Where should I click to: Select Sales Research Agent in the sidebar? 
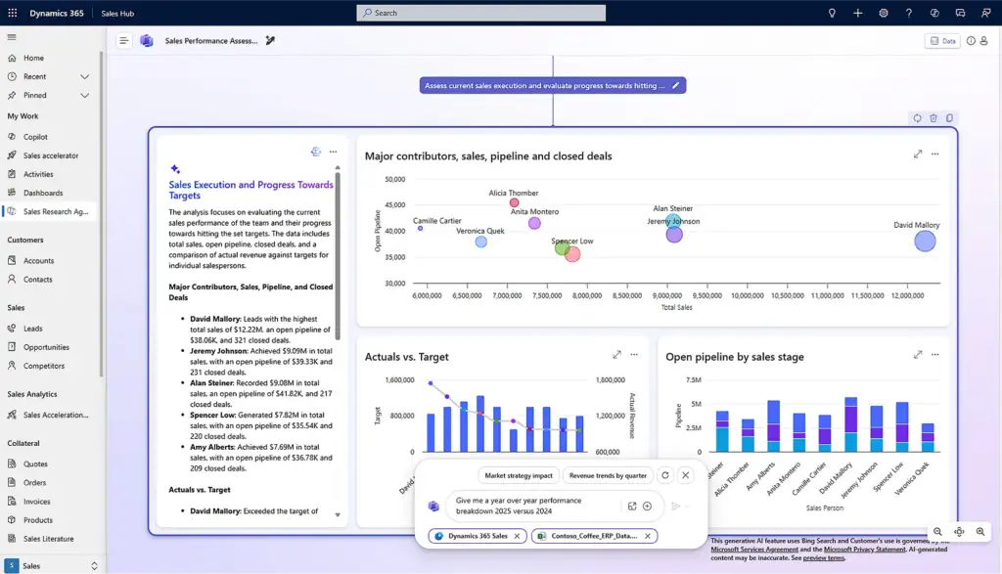54,211
